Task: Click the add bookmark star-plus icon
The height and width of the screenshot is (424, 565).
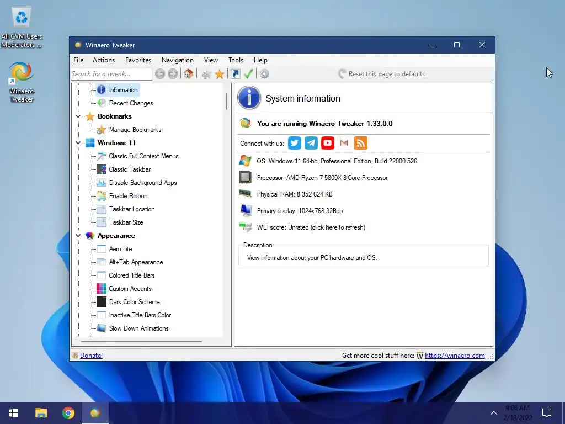Action: click(x=206, y=75)
